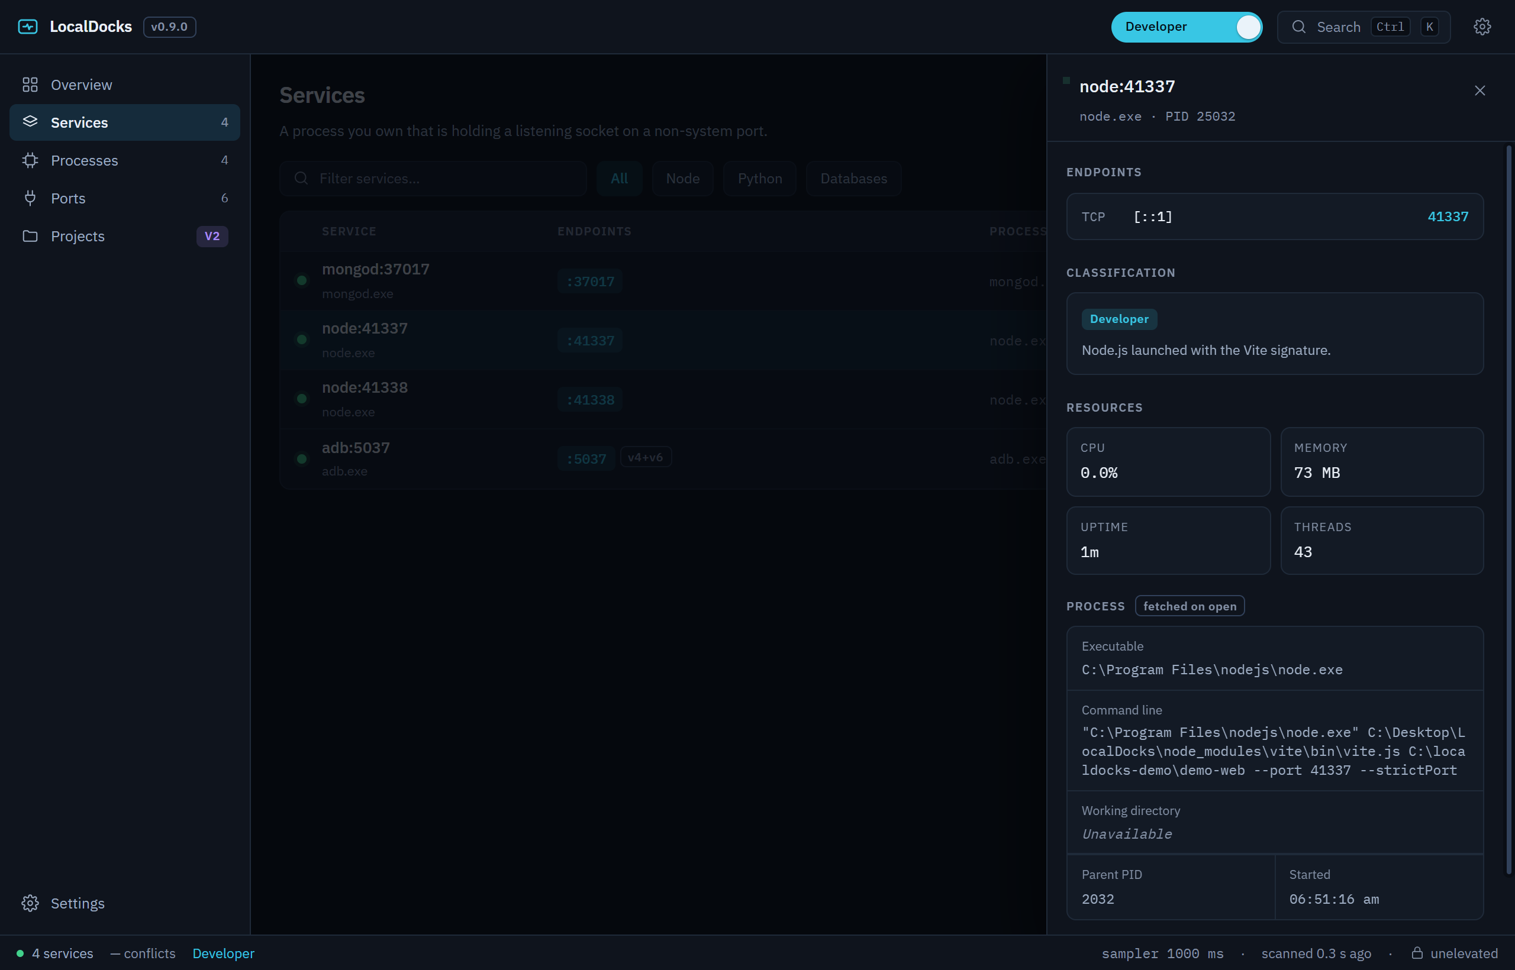Screen dimensions: 1515x970
Task: Filter services by Node
Action: [682, 178]
